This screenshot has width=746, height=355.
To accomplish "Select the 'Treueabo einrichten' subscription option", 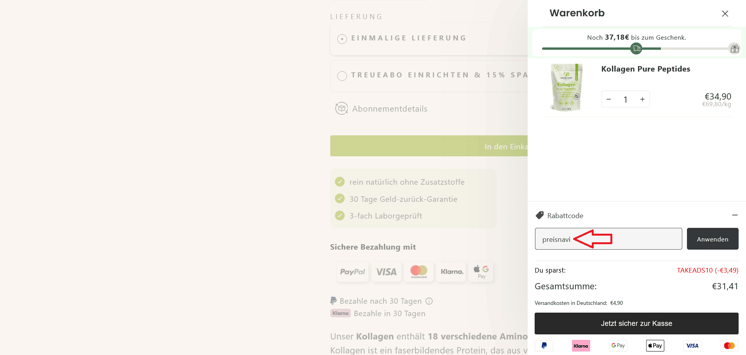I will point(342,75).
